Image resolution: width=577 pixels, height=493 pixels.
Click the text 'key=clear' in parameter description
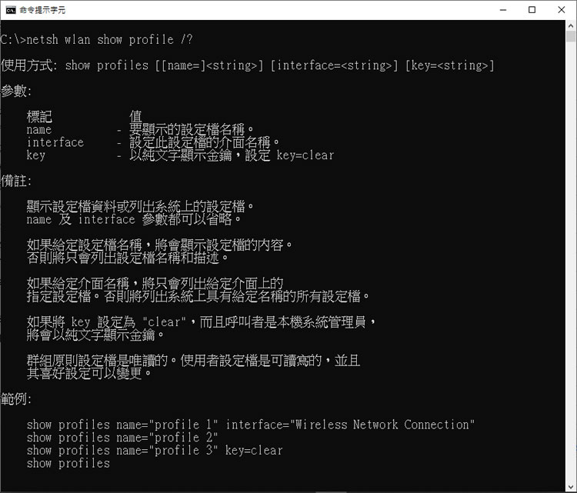click(305, 155)
